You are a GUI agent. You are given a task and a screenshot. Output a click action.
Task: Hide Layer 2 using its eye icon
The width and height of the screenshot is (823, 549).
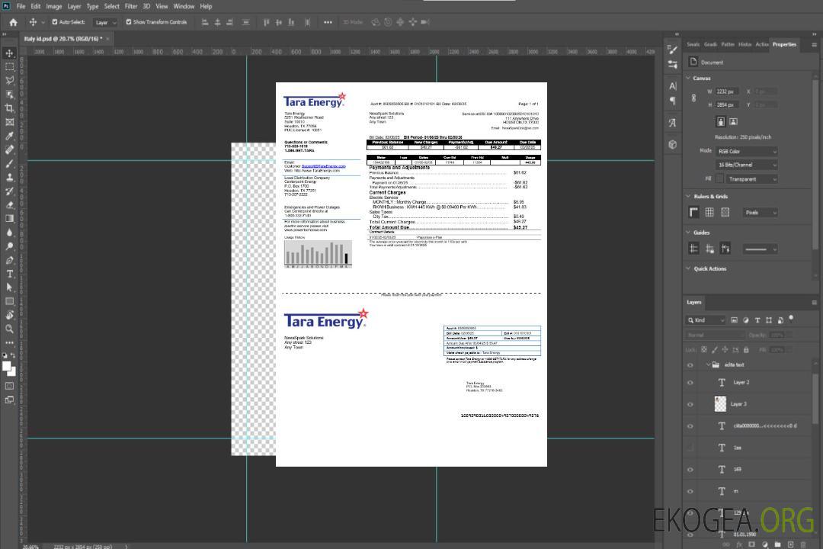pos(690,382)
